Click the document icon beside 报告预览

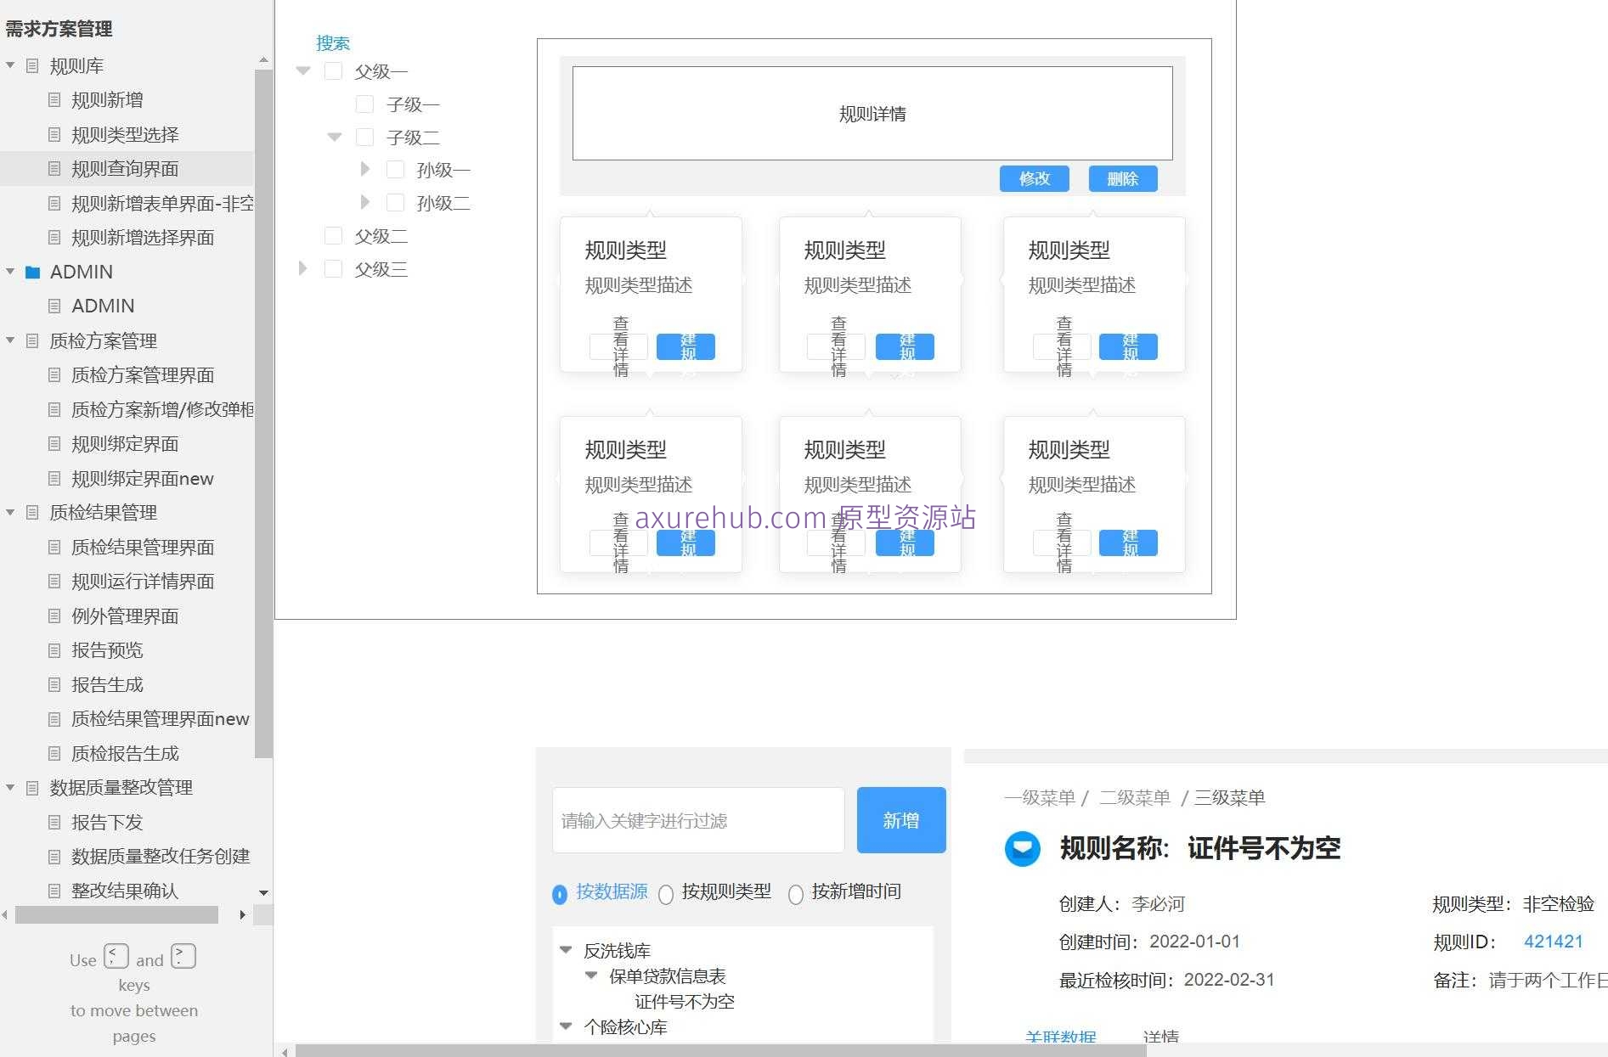click(x=54, y=650)
